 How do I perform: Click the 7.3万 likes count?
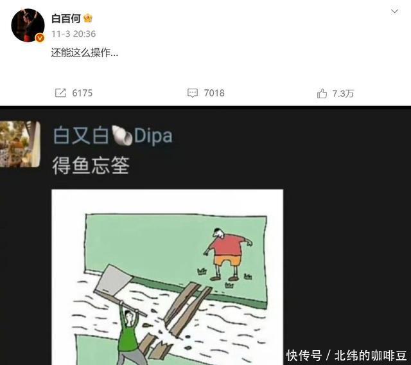coord(343,93)
